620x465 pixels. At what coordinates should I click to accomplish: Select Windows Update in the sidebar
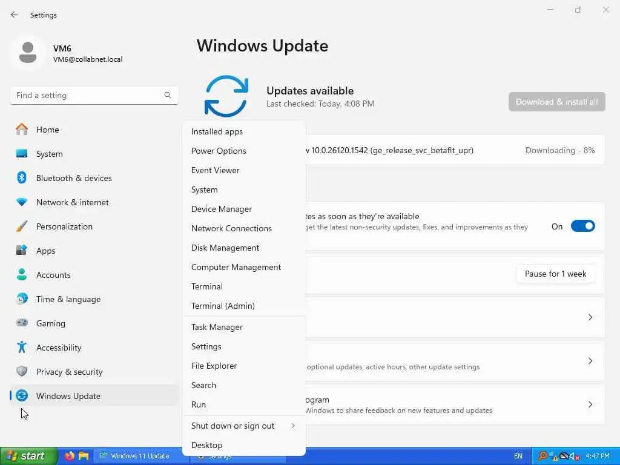[x=94, y=396]
